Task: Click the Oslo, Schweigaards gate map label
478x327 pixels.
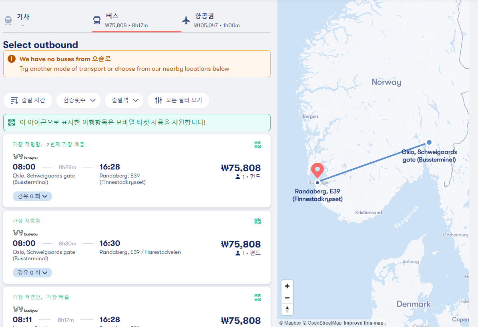Action: (x=429, y=156)
